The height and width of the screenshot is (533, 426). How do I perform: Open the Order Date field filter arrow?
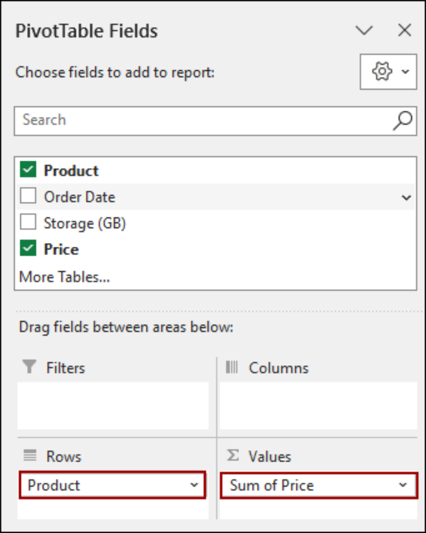click(406, 197)
